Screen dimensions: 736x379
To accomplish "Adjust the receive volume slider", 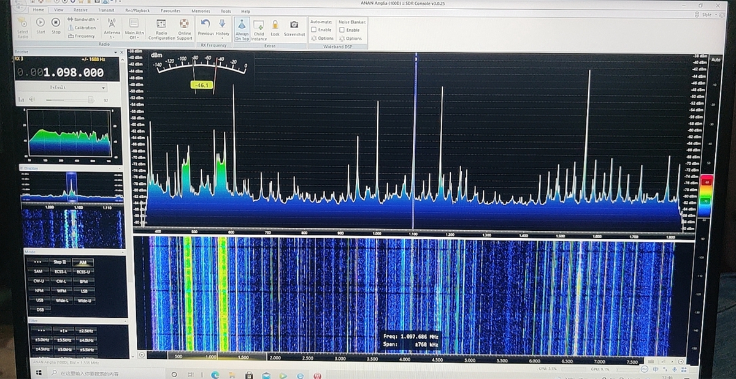I will pos(71,100).
